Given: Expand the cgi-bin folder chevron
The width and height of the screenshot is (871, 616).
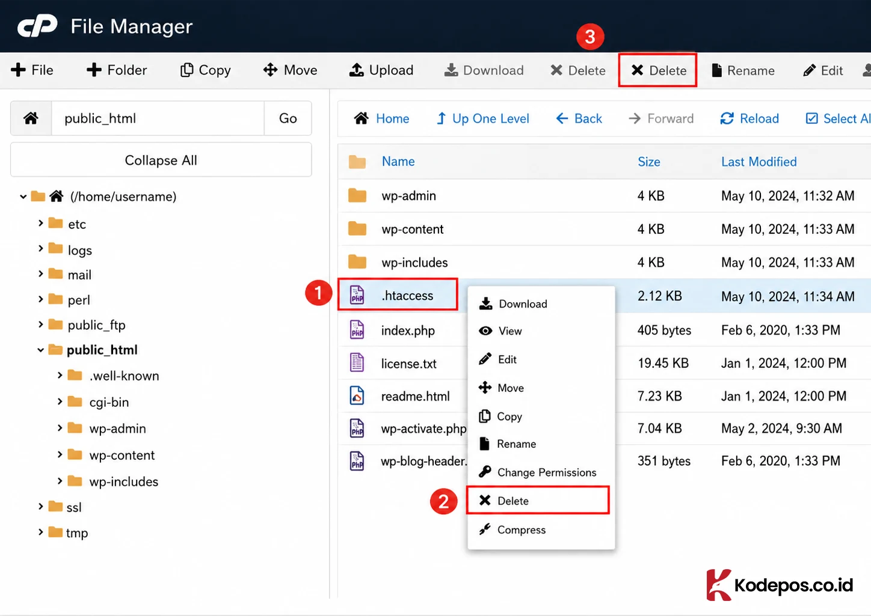Looking at the screenshot, I should tap(60, 401).
